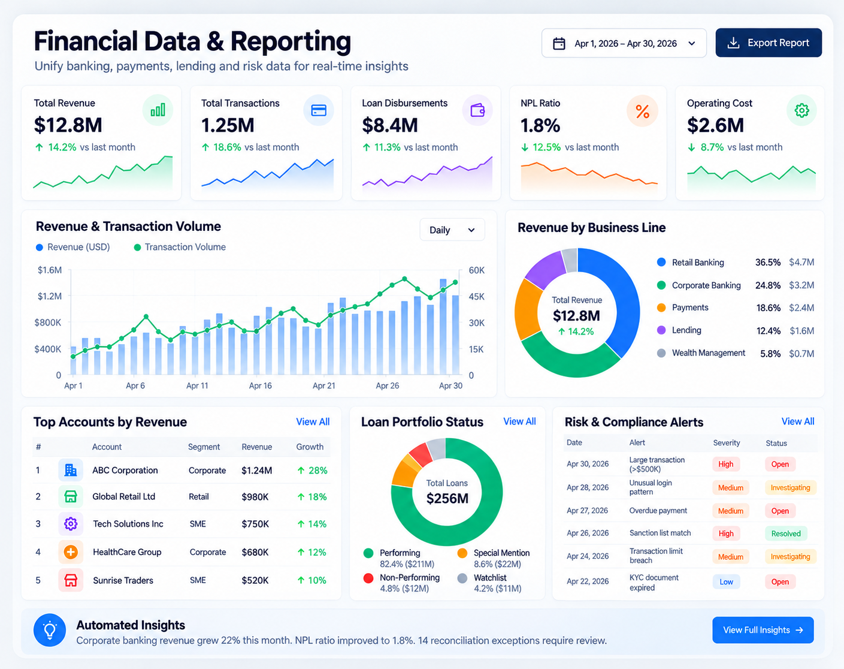
Task: Sort alerts by Status column header
Action: pyautogui.click(x=776, y=444)
